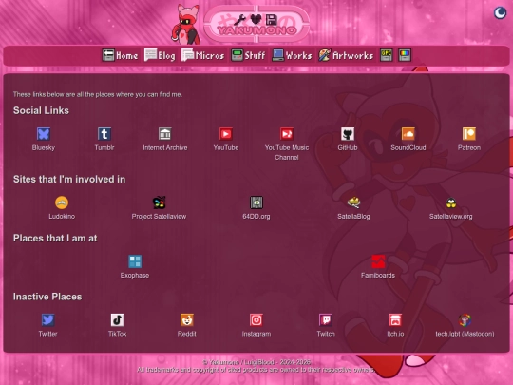
Task: Click the 'Places that I am at' heading
Action: tap(55, 238)
